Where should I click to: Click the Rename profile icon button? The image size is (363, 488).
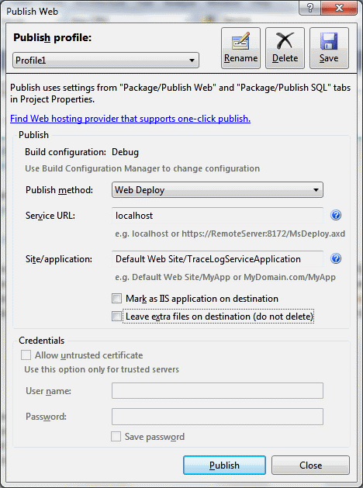coord(240,48)
